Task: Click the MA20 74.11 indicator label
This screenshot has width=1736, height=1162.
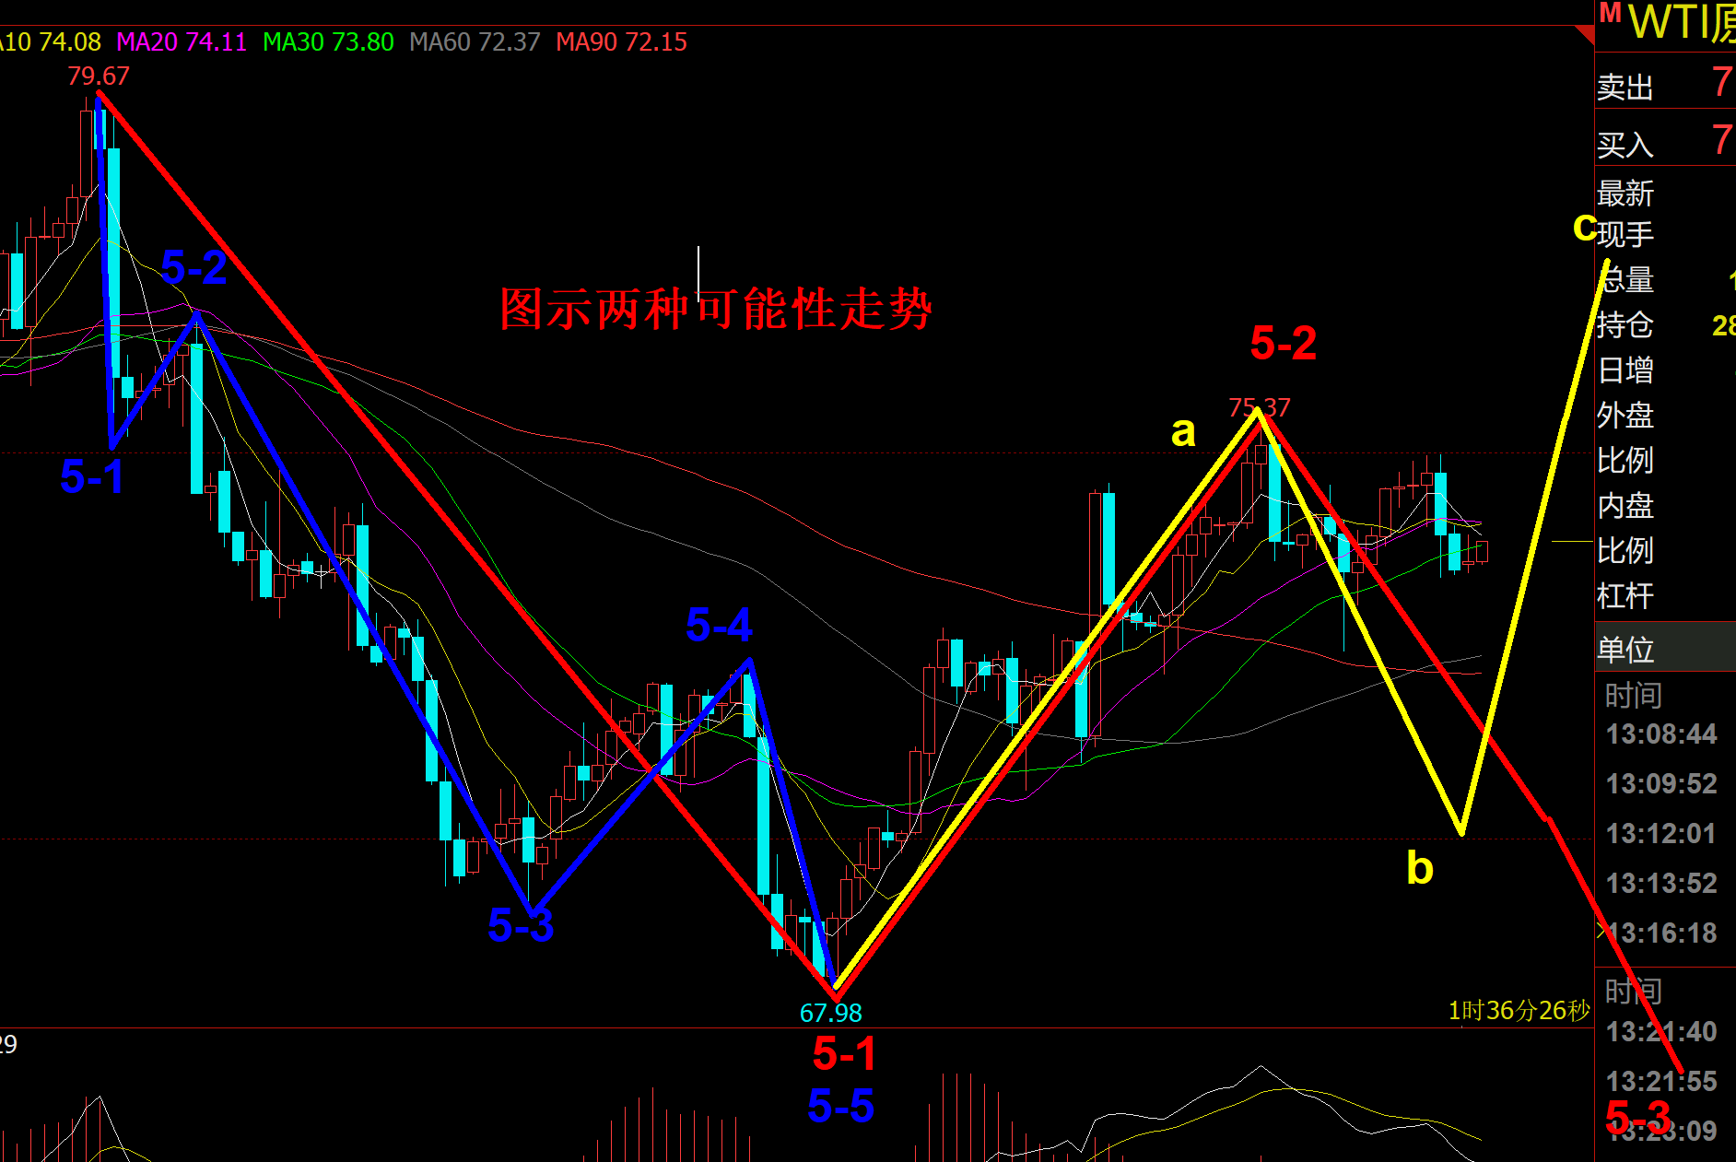Action: click(182, 42)
